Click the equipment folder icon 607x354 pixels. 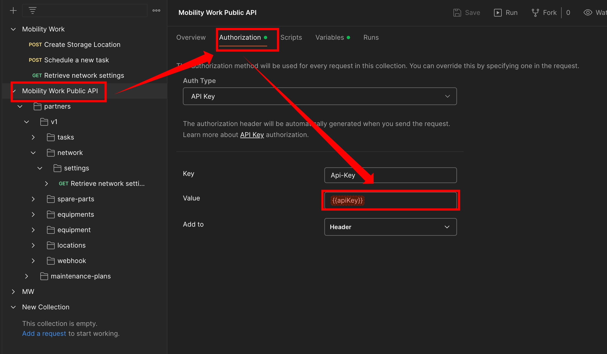click(x=51, y=230)
